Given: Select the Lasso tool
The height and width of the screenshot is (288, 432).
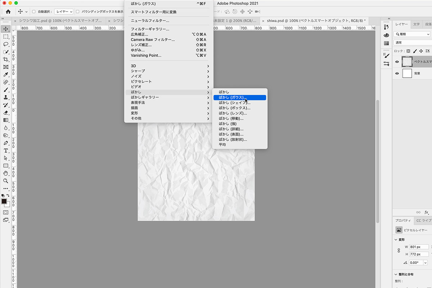Looking at the screenshot, I should click(6, 44).
